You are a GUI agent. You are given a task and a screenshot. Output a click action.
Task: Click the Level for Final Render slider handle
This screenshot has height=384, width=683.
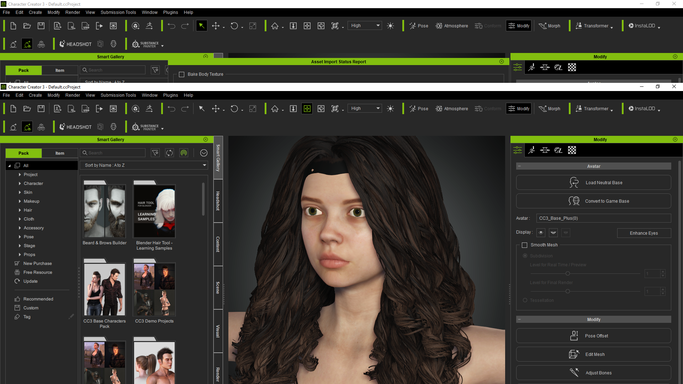(568, 292)
